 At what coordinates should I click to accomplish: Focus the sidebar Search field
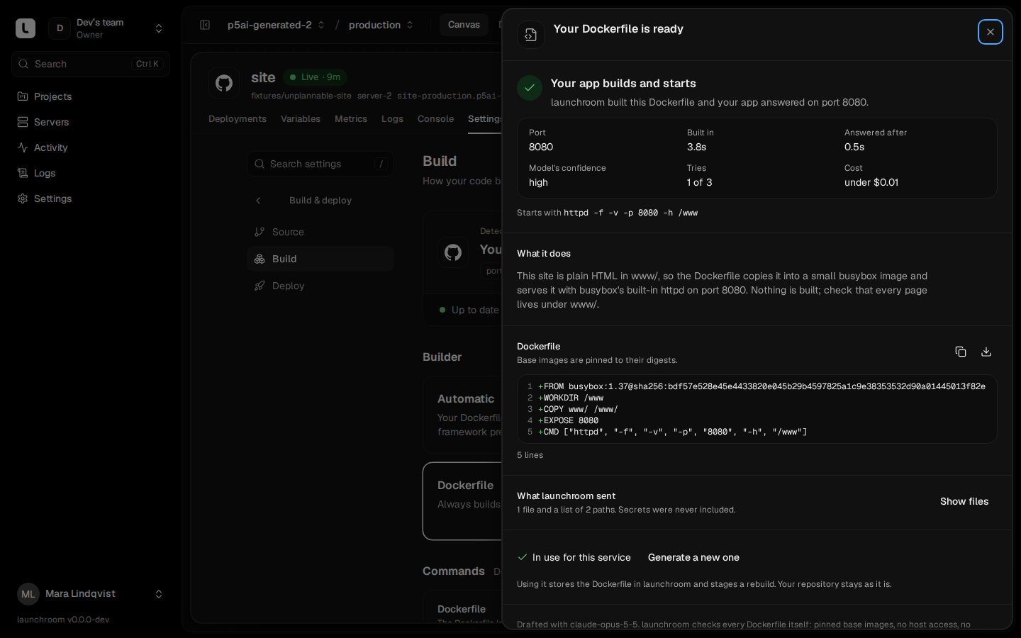[x=91, y=64]
